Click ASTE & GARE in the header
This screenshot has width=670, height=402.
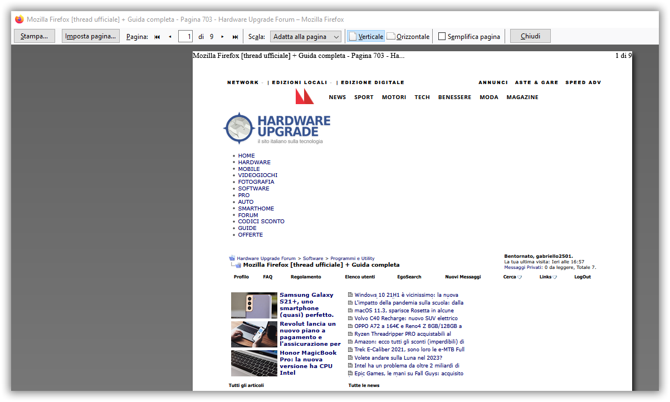[x=536, y=82]
